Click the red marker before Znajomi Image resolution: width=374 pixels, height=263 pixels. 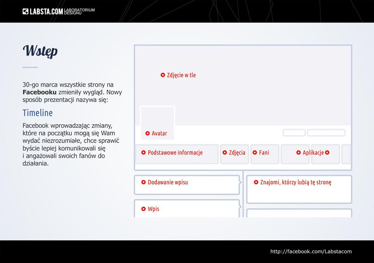coord(256,182)
